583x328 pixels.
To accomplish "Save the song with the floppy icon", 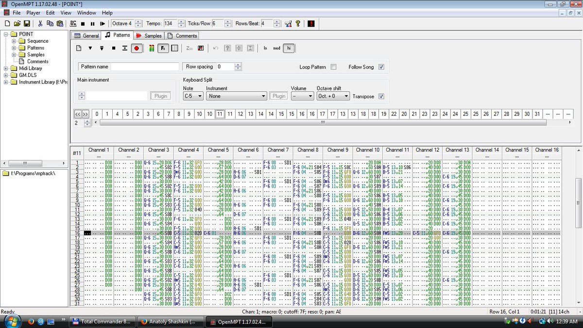I will [x=27, y=23].
